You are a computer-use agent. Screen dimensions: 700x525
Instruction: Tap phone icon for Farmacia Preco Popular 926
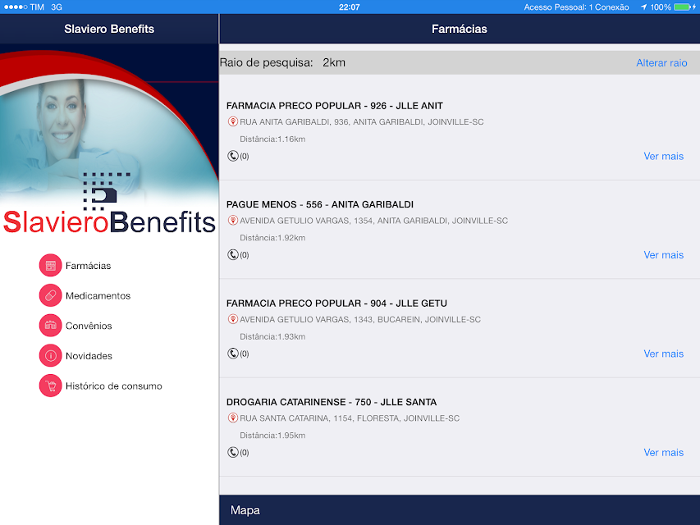pos(232,156)
